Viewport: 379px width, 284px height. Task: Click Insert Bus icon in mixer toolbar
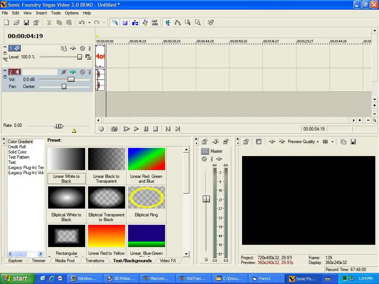[226, 142]
